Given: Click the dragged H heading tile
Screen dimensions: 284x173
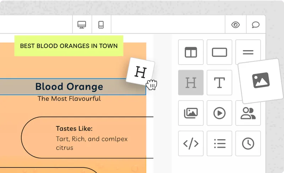Looking at the screenshot, I should pos(140,72).
